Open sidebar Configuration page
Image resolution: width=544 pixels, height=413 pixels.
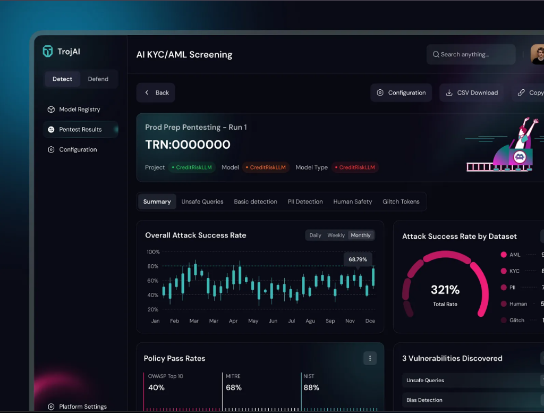click(81, 149)
